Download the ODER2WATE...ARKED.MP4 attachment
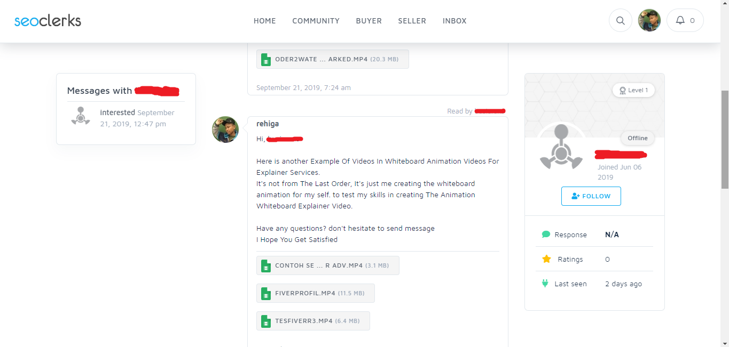This screenshot has height=347, width=729. click(332, 59)
